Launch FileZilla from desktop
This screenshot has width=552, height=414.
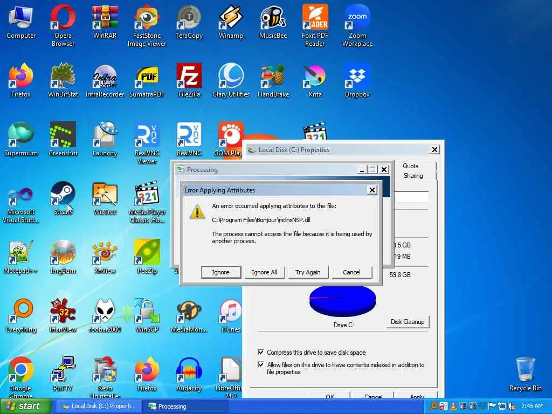[189, 80]
